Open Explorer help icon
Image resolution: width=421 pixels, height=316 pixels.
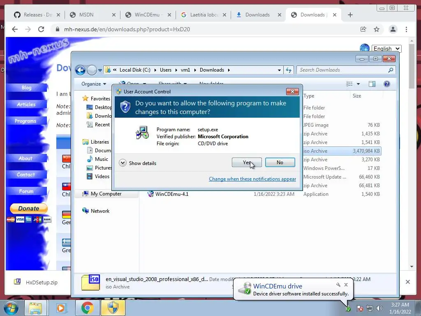coord(386,84)
